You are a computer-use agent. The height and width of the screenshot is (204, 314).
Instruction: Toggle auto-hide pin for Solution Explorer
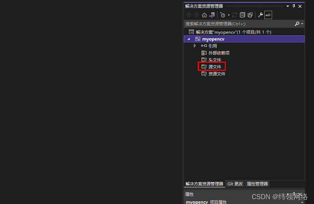pyautogui.click(x=294, y=6)
